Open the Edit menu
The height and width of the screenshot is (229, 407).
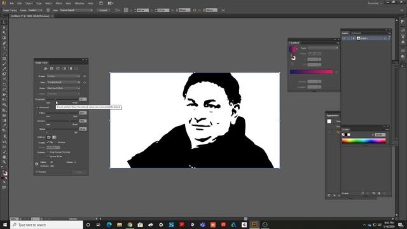20,3
